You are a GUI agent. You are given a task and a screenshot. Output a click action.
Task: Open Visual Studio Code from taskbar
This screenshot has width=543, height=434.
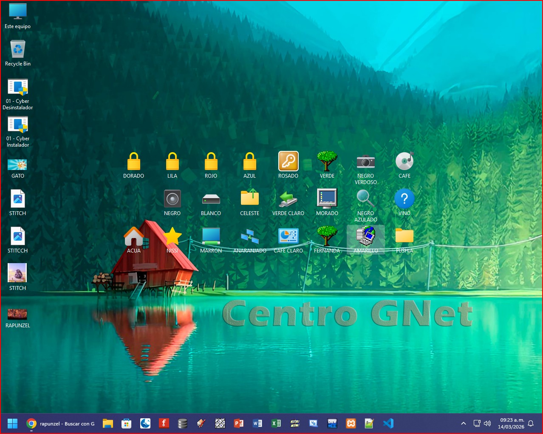388,423
